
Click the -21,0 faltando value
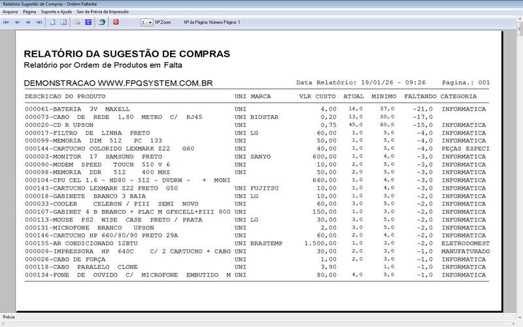[422, 109]
